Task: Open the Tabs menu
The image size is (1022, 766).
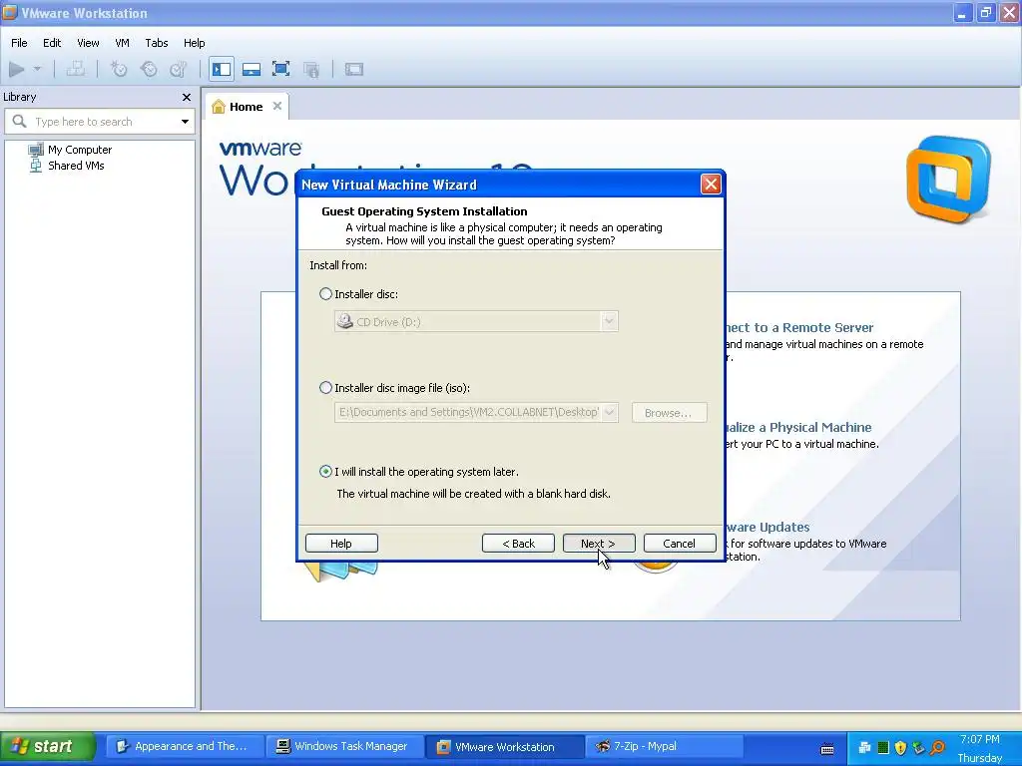Action: click(x=157, y=43)
